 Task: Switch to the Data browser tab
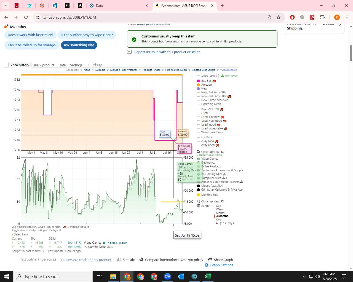119,6
